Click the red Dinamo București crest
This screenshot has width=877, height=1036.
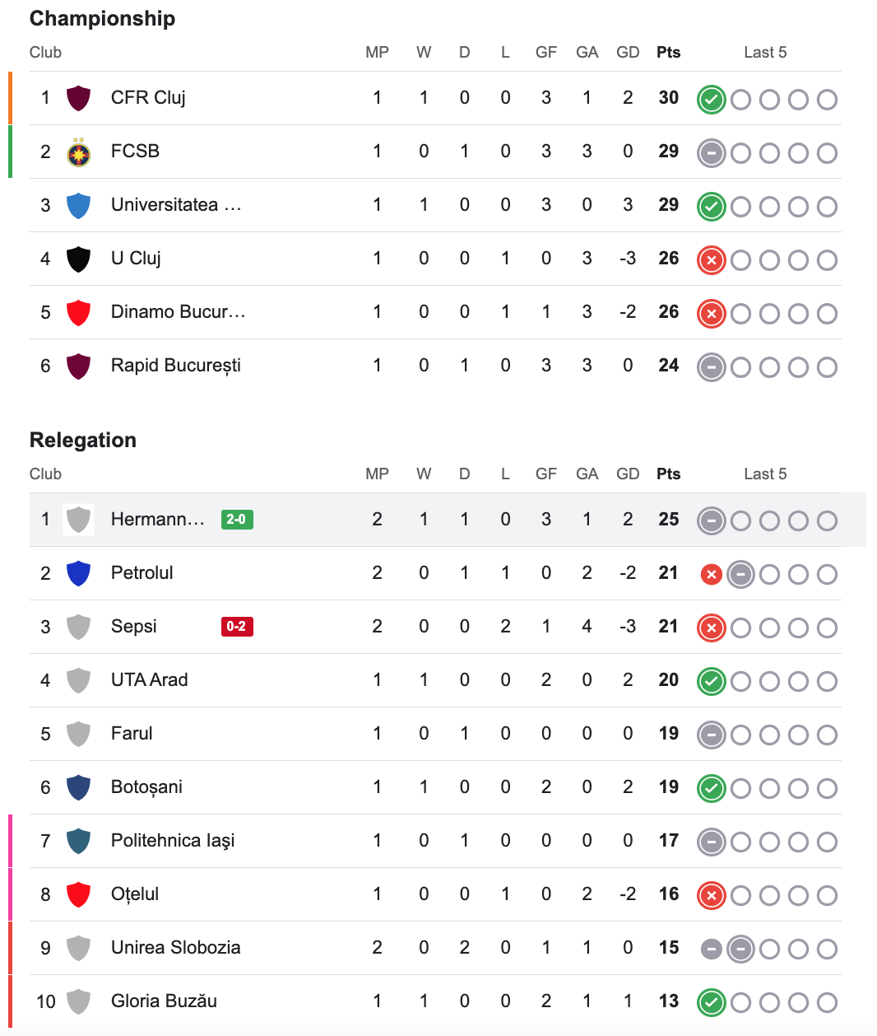[78, 312]
